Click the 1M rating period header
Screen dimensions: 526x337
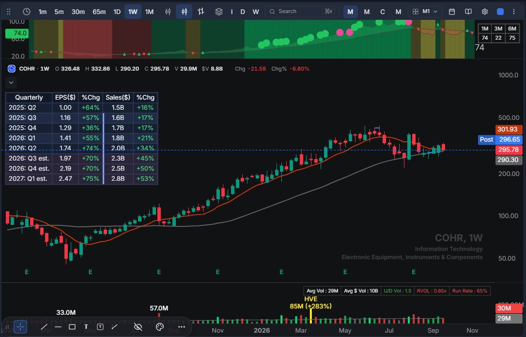pyautogui.click(x=485, y=29)
